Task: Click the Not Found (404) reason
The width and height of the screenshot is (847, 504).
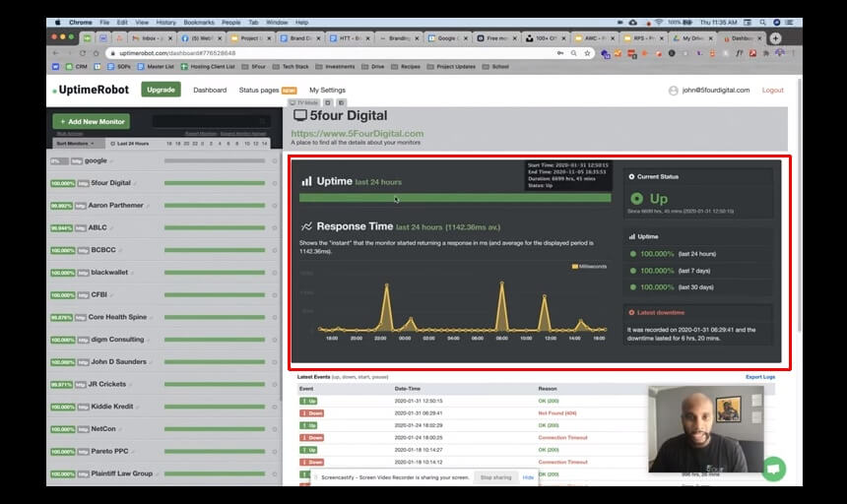Action: [x=556, y=413]
